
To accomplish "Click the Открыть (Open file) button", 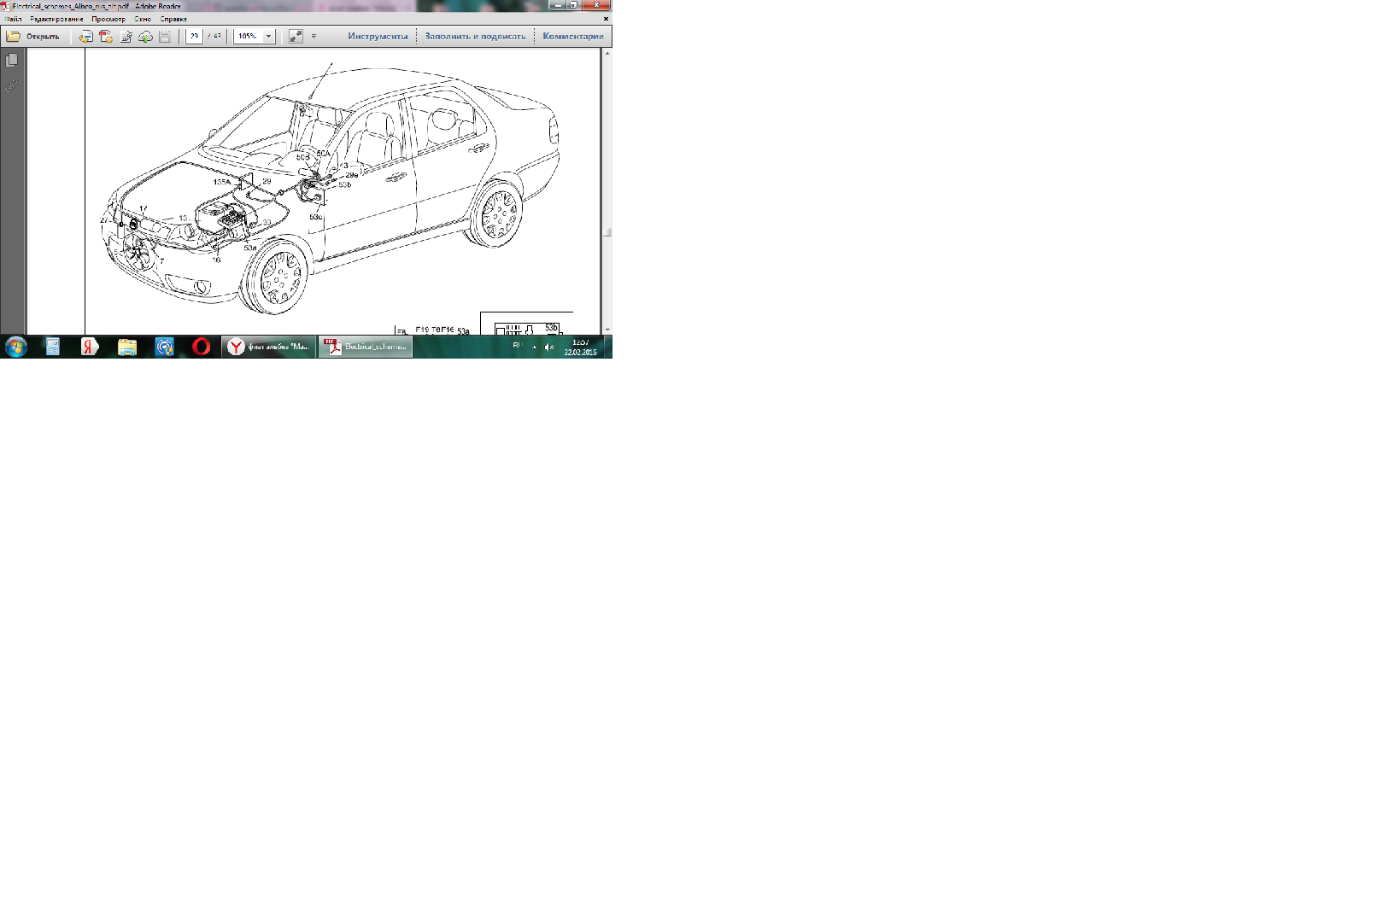I will [32, 37].
